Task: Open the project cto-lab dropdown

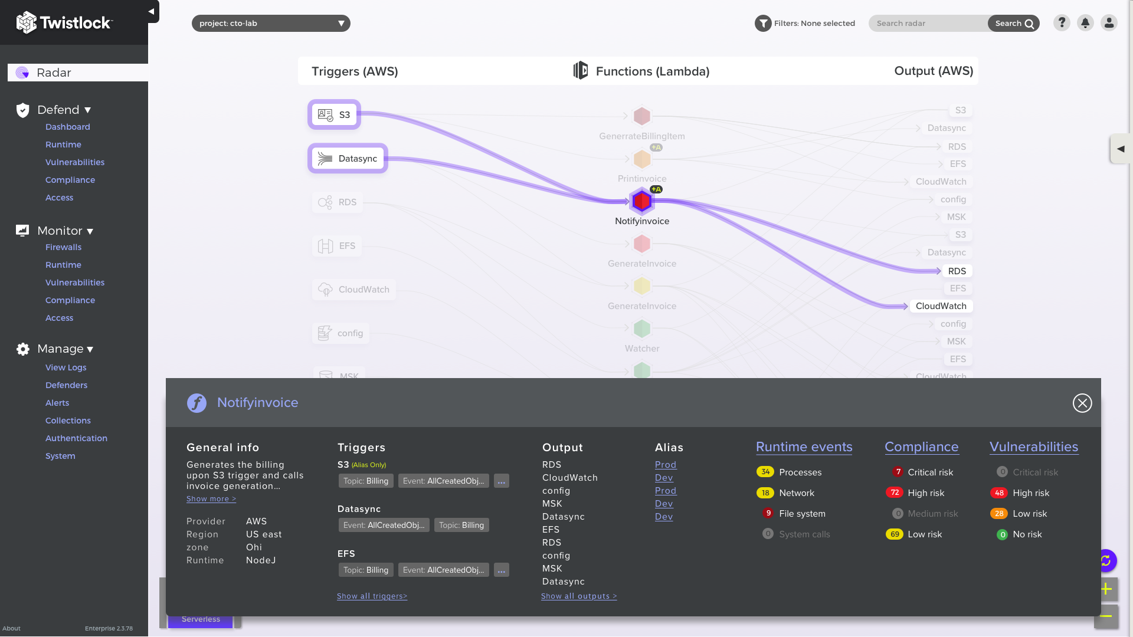Action: (x=271, y=24)
